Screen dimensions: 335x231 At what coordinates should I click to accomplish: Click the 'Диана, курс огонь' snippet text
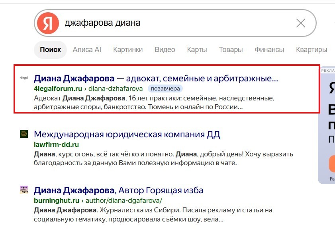point(163,158)
